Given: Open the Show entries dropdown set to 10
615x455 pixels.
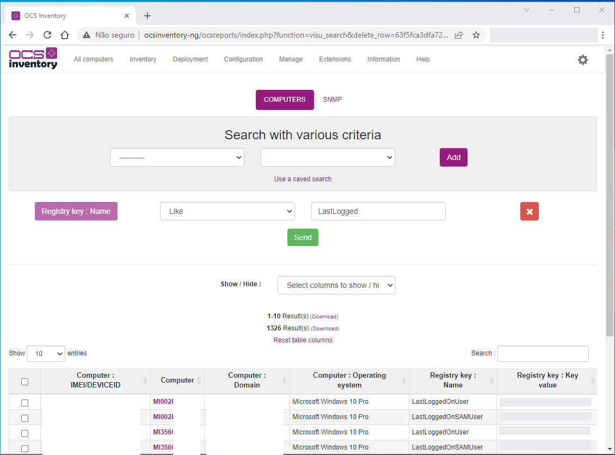Looking at the screenshot, I should (46, 353).
